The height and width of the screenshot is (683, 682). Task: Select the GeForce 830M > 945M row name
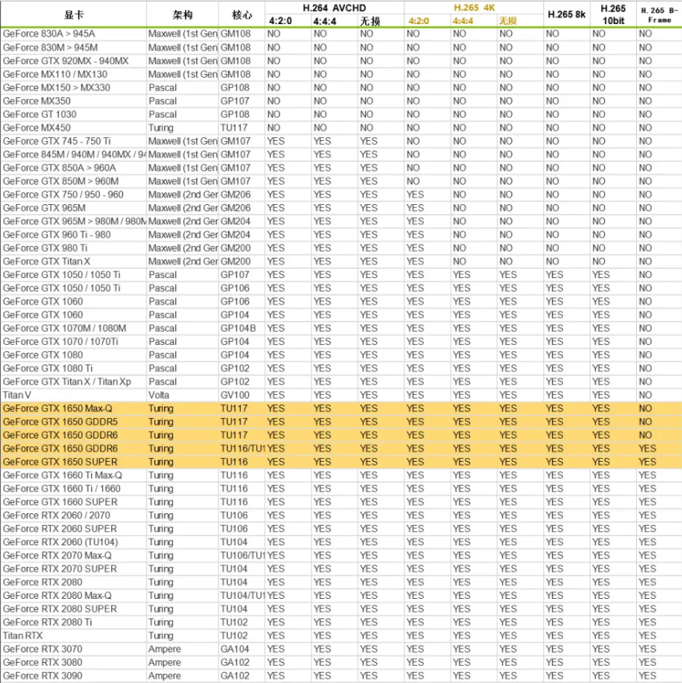coord(50,47)
